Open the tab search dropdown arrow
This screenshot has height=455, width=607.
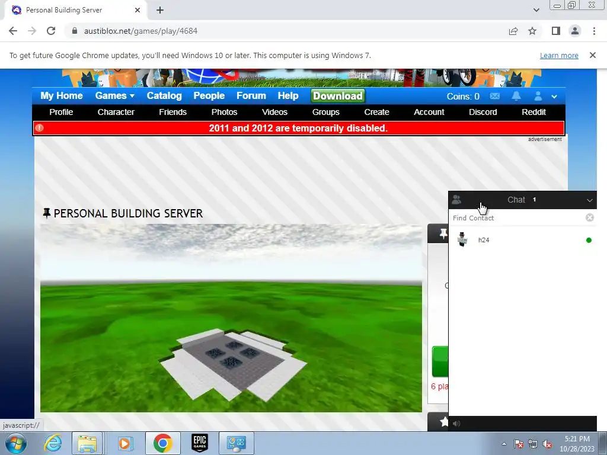click(x=536, y=10)
